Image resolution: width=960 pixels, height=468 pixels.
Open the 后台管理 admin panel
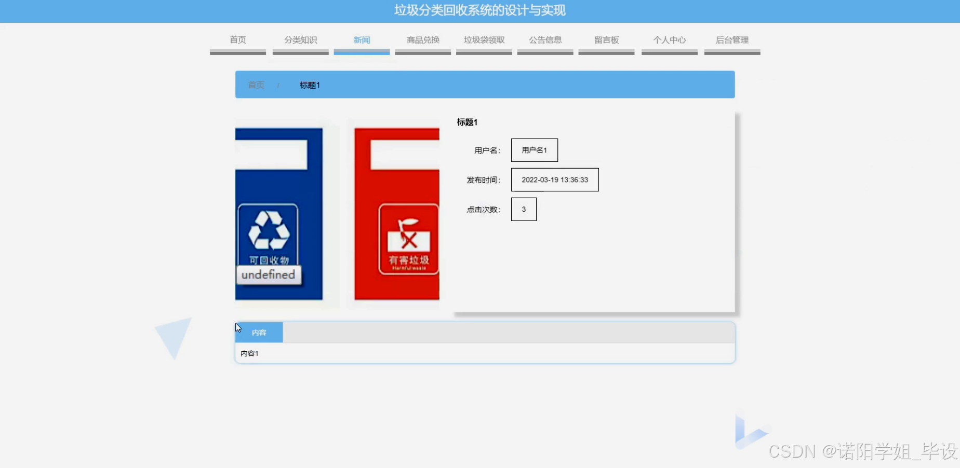(x=732, y=40)
